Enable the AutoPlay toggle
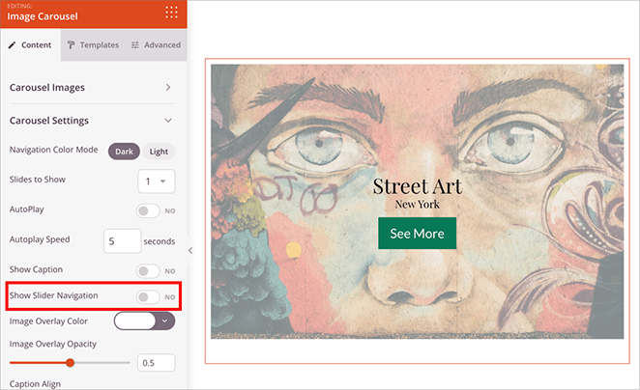The image size is (640, 390). [x=148, y=209]
